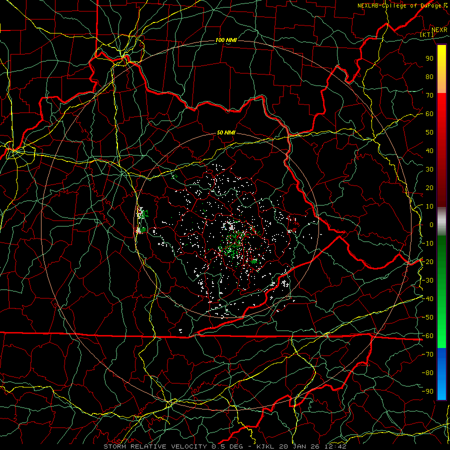The image size is (450, 450).
Task: Click the positive 30 scale value
Action: pos(429,169)
